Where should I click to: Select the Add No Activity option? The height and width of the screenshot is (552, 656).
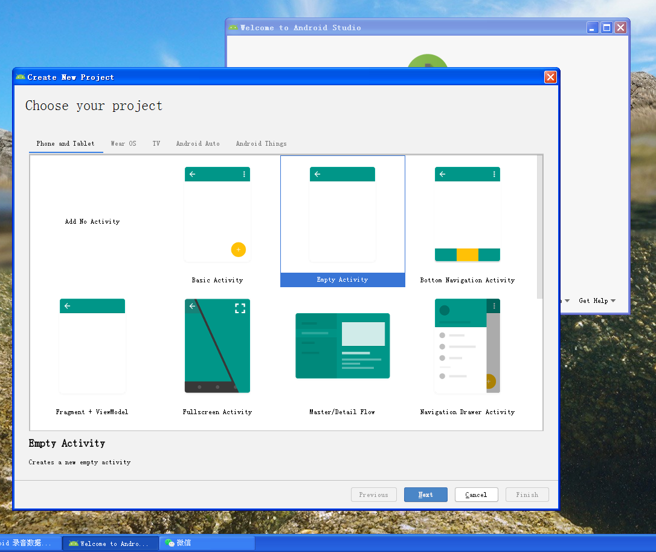92,221
